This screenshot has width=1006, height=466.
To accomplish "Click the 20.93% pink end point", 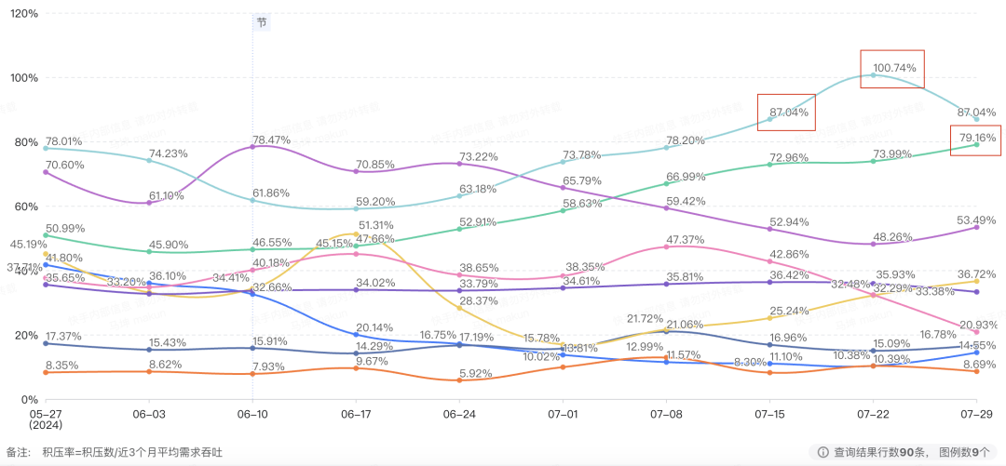I will [x=976, y=332].
